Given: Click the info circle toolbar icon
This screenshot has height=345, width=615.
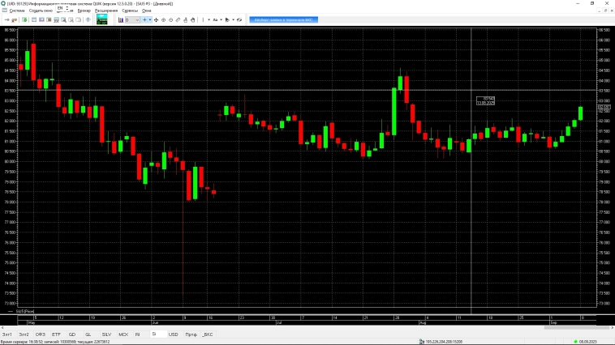Looking at the screenshot, I should click(x=88, y=19).
